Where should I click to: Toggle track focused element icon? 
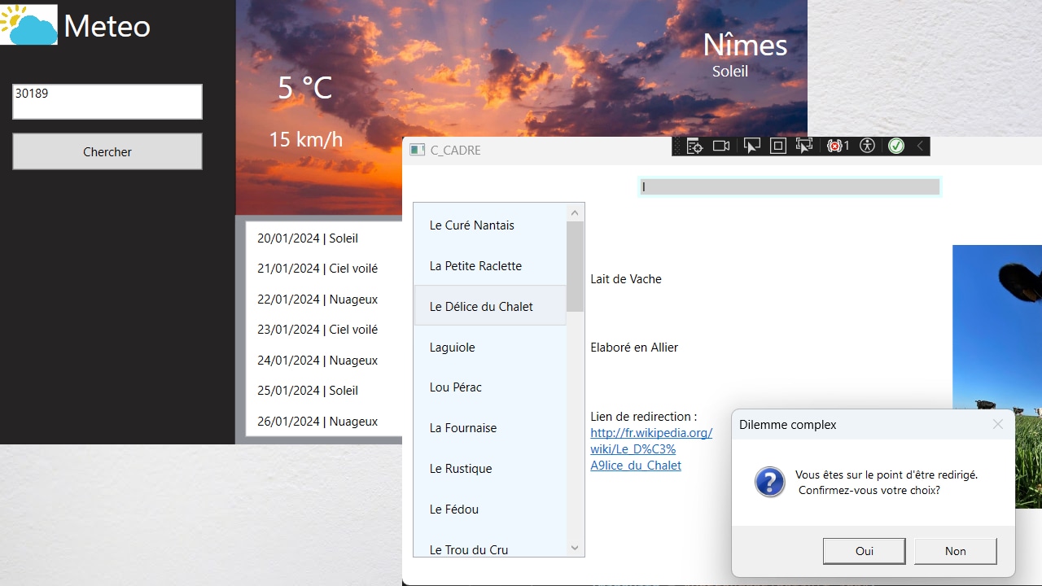tap(804, 146)
